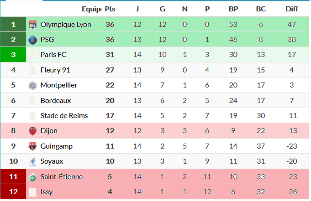Click the Bordeaux club crest icon
The height and width of the screenshot is (201, 311).
pyautogui.click(x=32, y=101)
